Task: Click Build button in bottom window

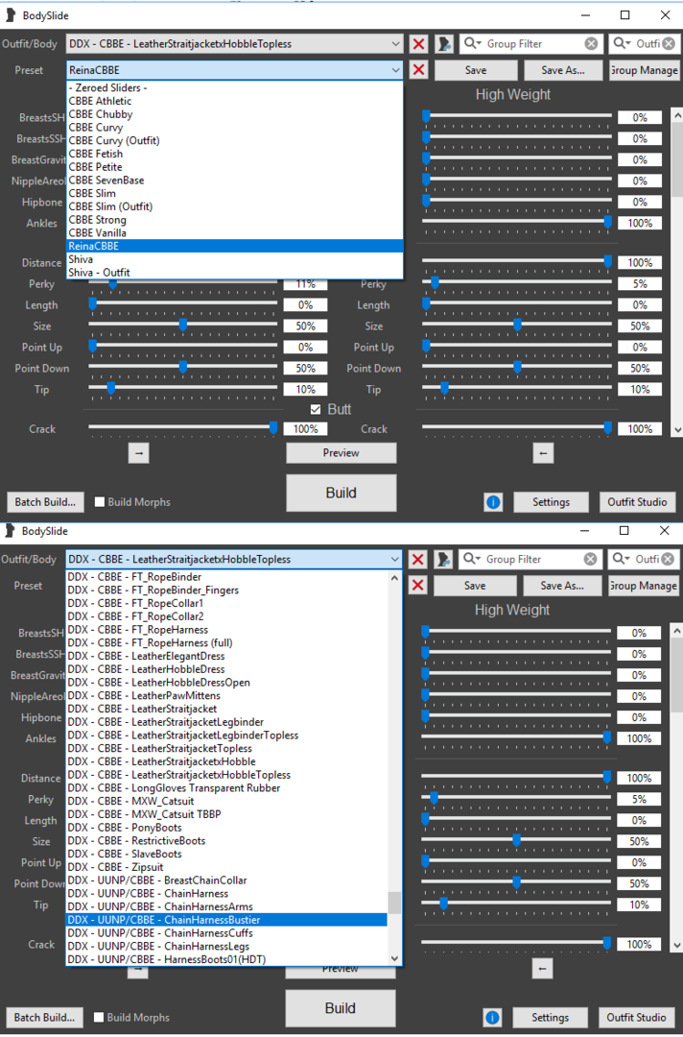Action: (341, 1008)
